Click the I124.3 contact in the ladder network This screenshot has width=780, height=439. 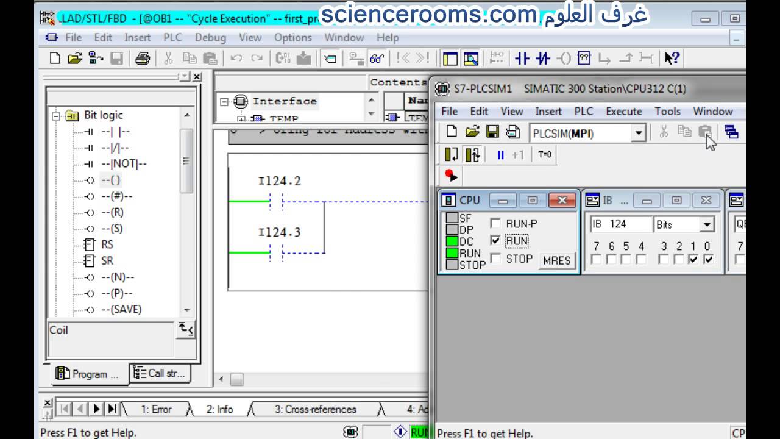pyautogui.click(x=277, y=252)
